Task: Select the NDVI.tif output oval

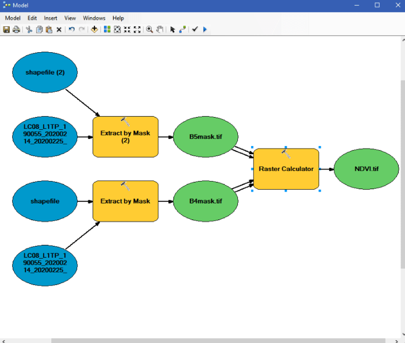Action: 367,169
